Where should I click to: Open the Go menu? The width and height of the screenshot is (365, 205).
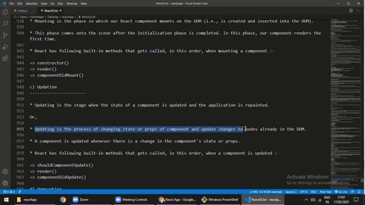pyautogui.click(x=52, y=3)
